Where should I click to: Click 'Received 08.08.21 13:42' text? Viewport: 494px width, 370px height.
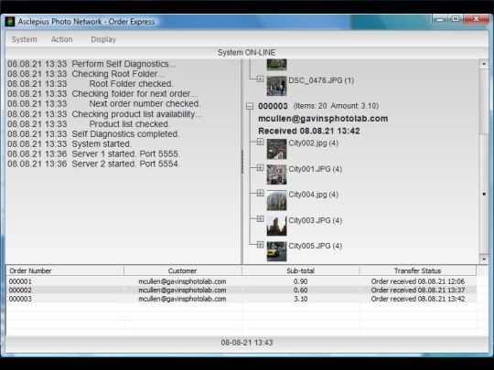(x=309, y=131)
